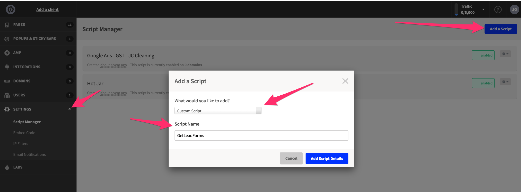The width and height of the screenshot is (527, 192).
Task: Click the Domains www icon
Action: [7, 81]
